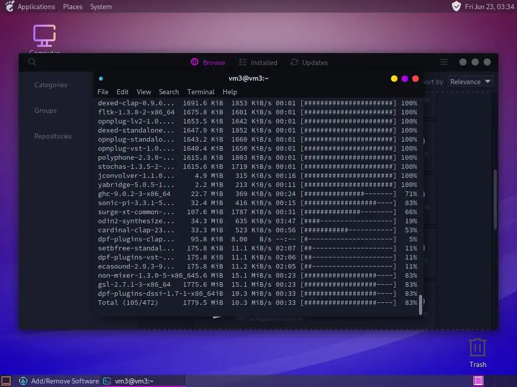517x387 pixels.
Task: Click the 'sonic-pi-3.3.1-5...' line
Action: tap(257, 203)
